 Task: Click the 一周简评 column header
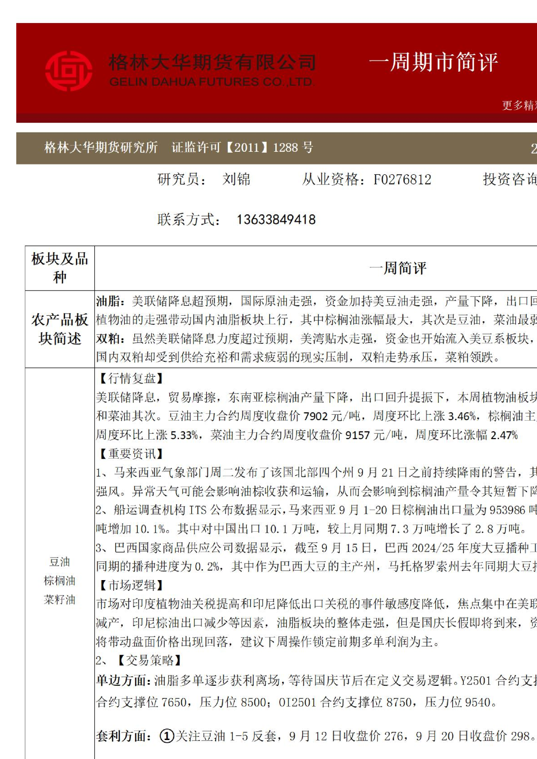coord(398,268)
